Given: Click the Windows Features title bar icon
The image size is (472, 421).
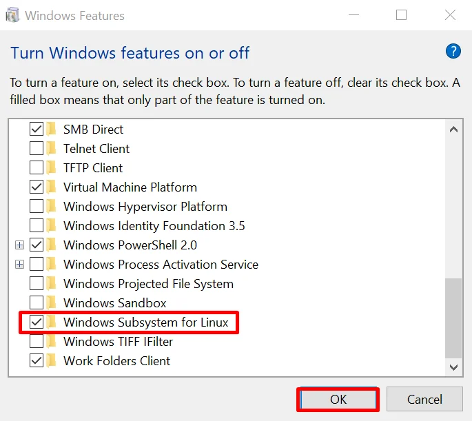Looking at the screenshot, I should (12, 15).
